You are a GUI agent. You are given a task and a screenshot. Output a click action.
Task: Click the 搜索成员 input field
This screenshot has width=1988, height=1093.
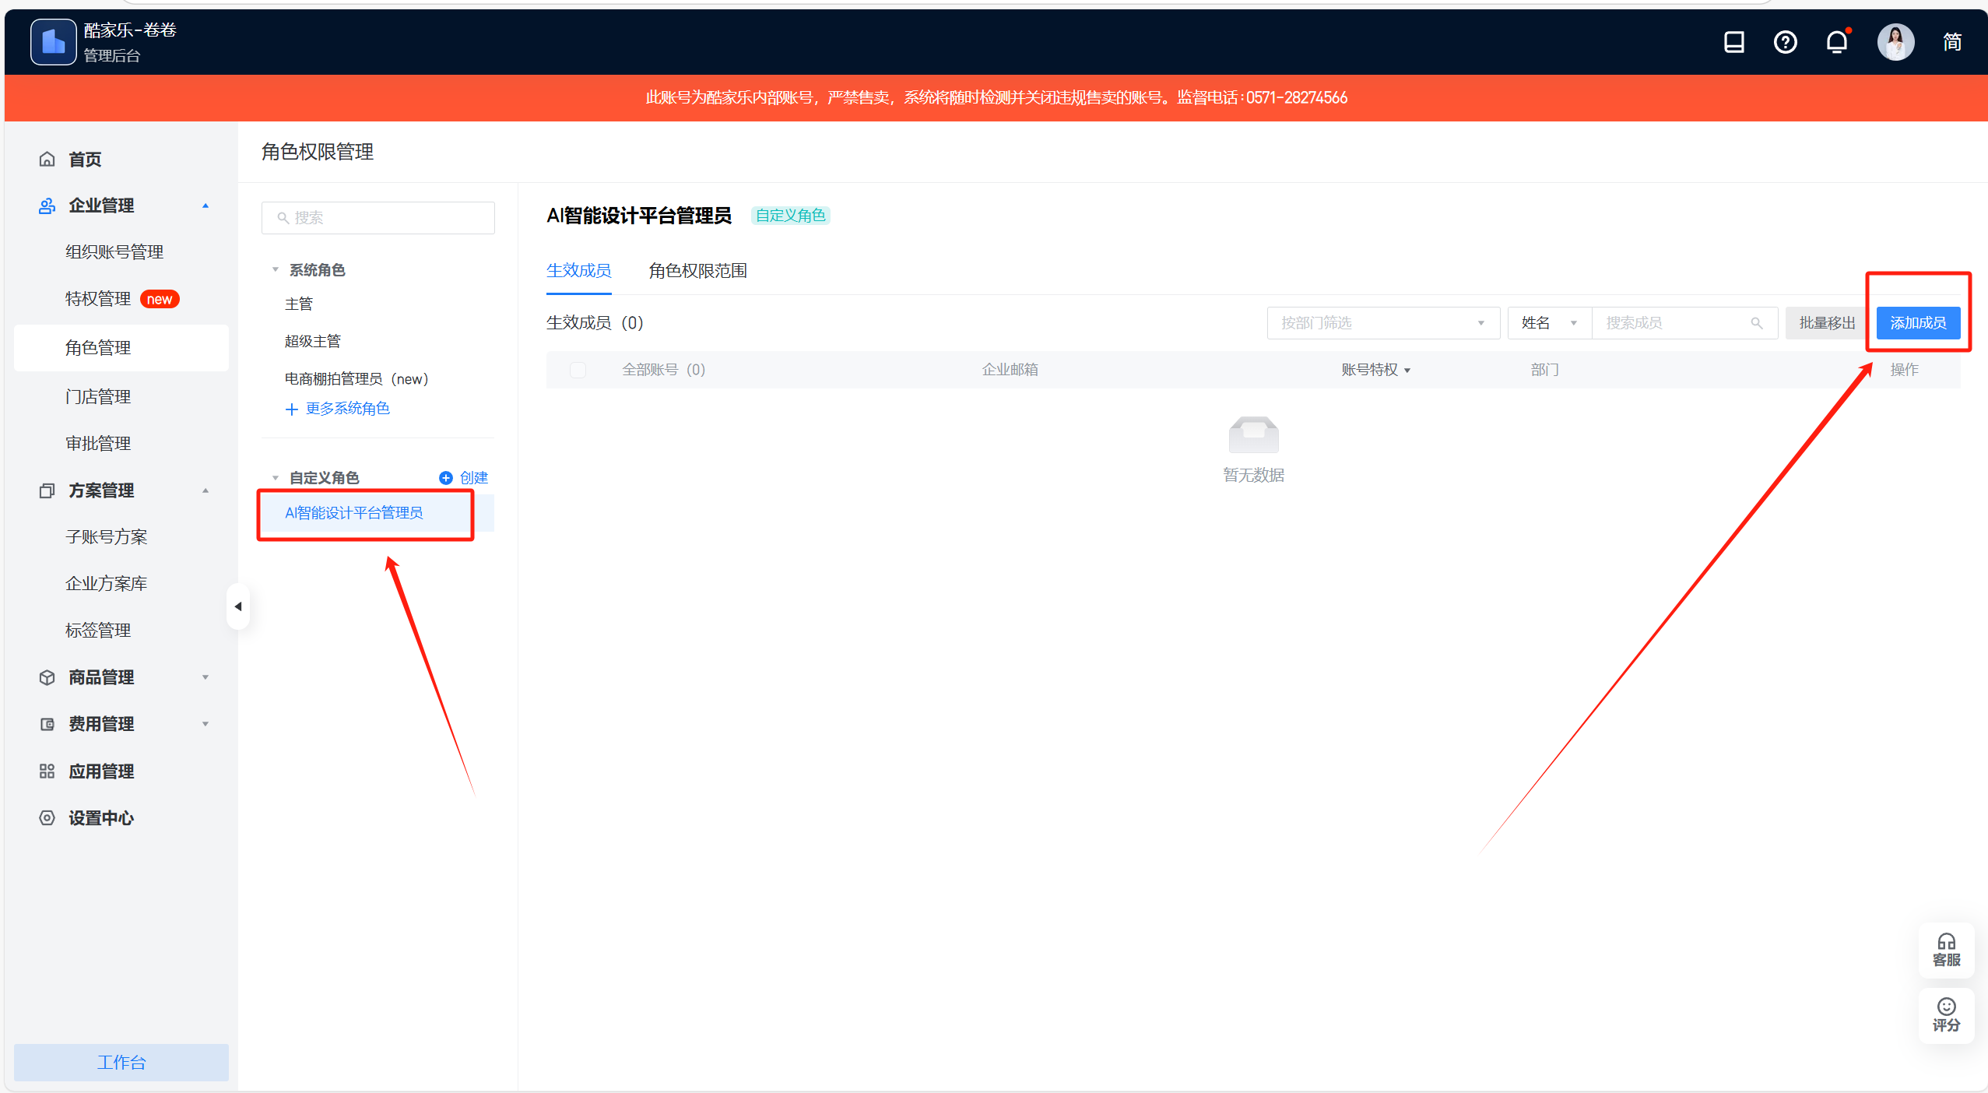coord(1674,323)
